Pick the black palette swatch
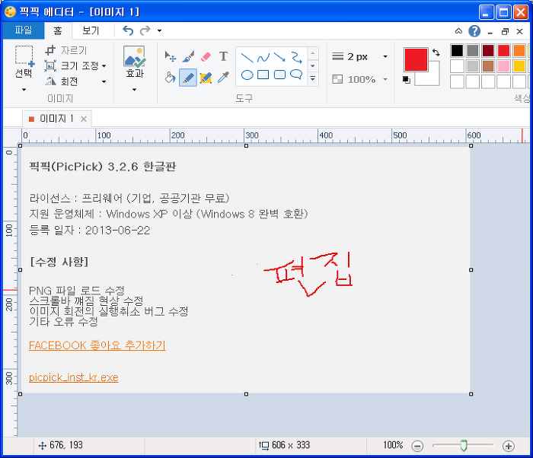This screenshot has height=458, width=533. [457, 51]
